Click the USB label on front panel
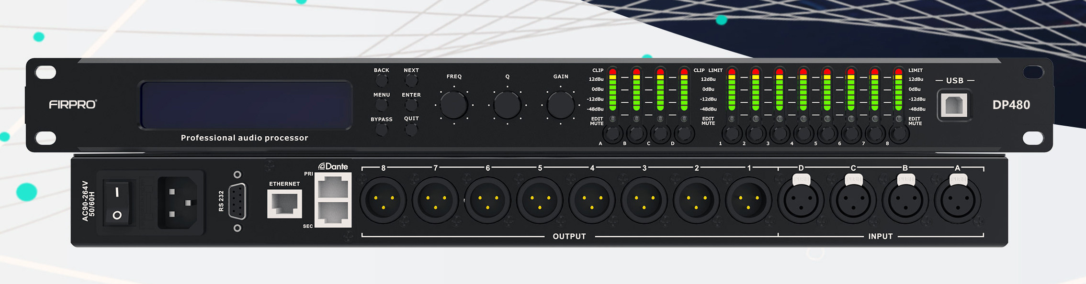1086x284 pixels. pyautogui.click(x=954, y=80)
